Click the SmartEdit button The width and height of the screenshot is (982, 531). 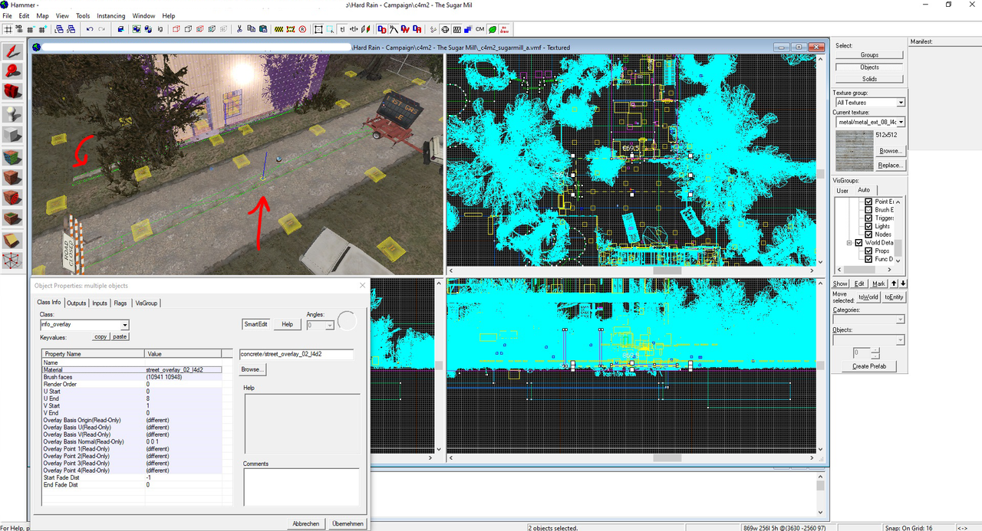point(255,324)
